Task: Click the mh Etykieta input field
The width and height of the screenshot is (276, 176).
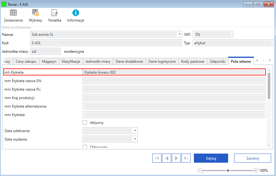Action: [174, 72]
